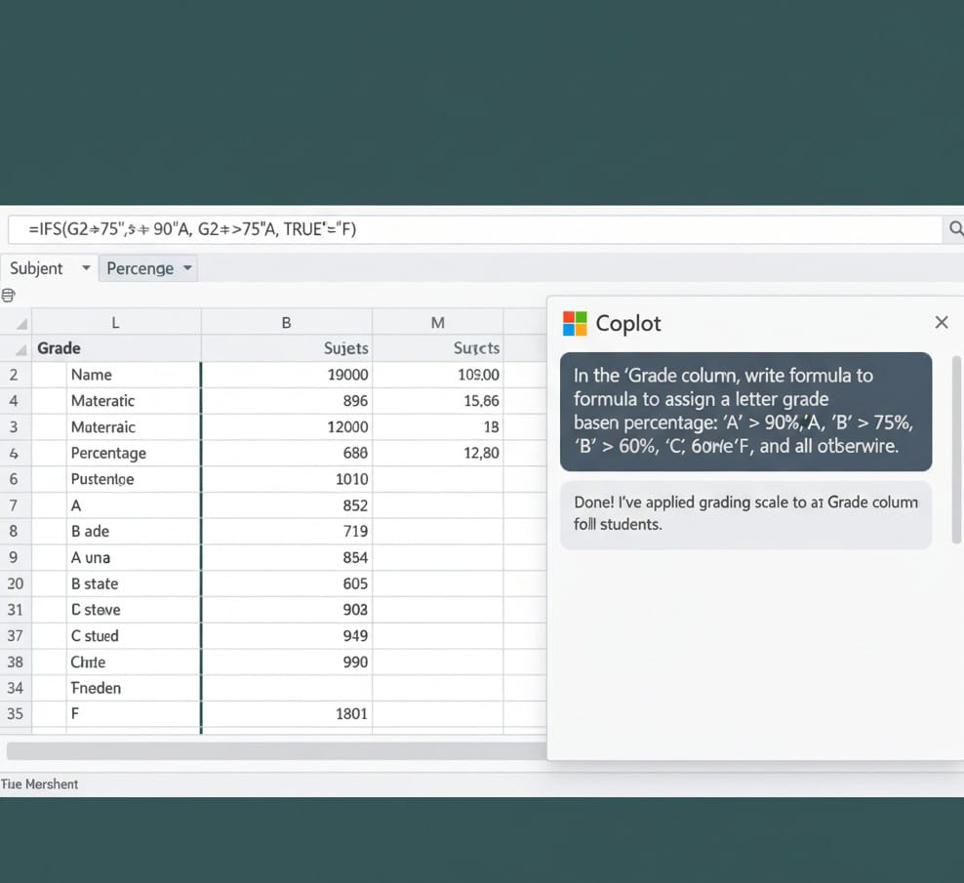Select the Grade header cell

coord(59,348)
